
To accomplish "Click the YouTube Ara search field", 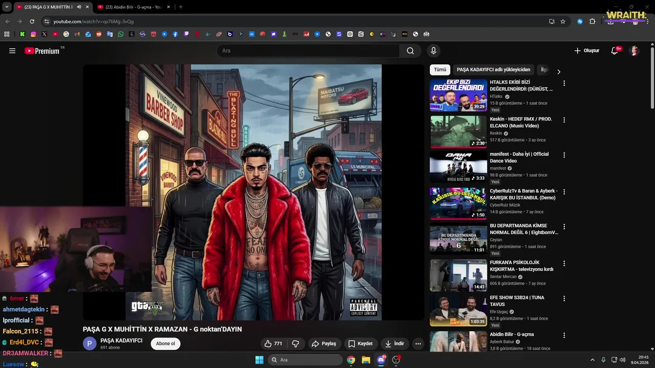I will (x=309, y=51).
